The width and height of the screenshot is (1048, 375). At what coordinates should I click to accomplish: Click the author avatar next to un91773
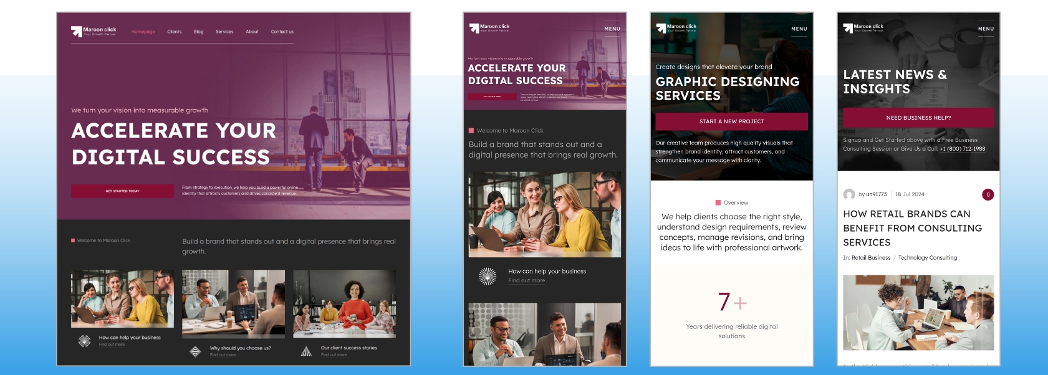click(849, 194)
